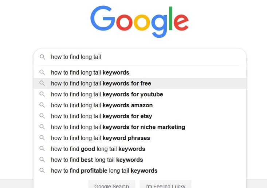This screenshot has width=267, height=188.
Task: Click magnifier icon beside 'keywords for etsy'
Action: point(42,116)
